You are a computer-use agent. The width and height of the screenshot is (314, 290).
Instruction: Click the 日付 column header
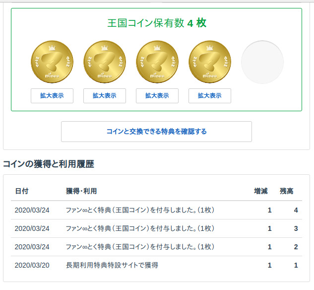point(22,191)
